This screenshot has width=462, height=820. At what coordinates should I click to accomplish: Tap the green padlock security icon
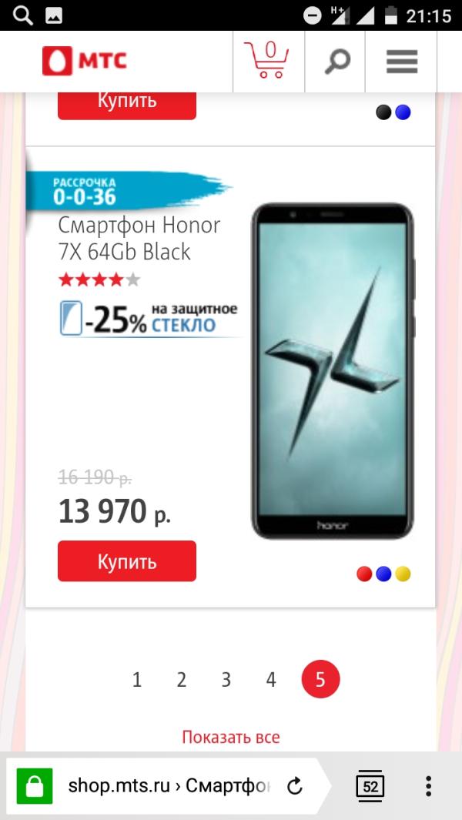35,786
